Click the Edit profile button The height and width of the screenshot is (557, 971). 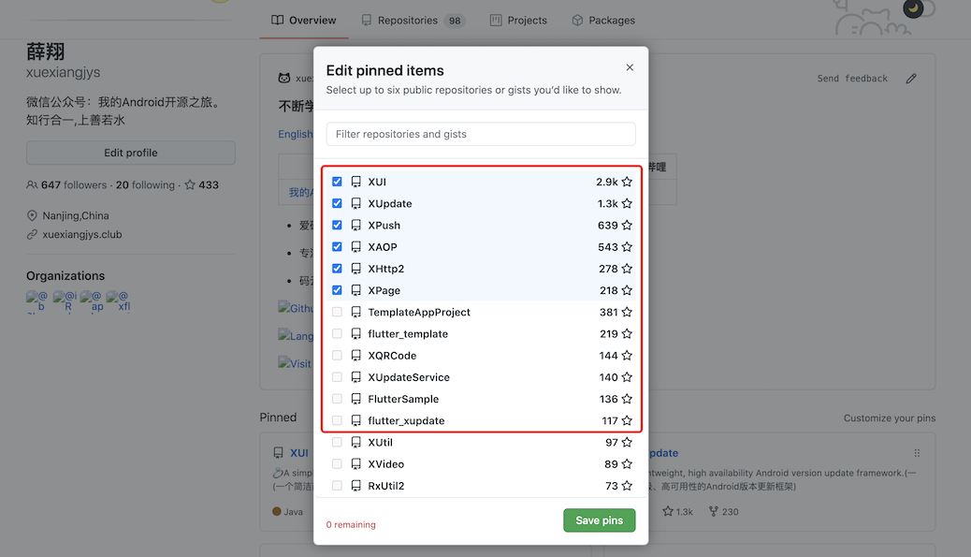point(130,153)
